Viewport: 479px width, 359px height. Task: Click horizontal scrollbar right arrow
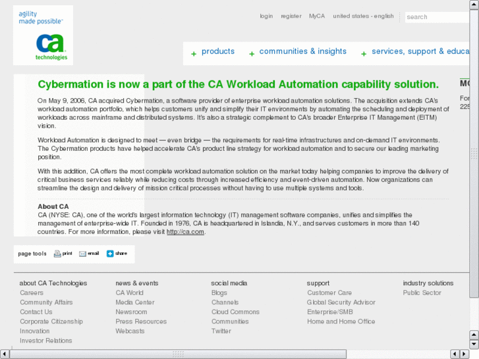point(465,354)
